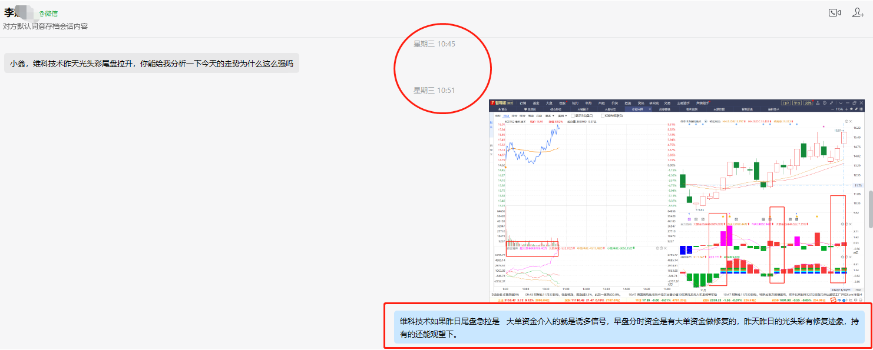Start a video call with contact
The height and width of the screenshot is (350, 873).
tap(834, 13)
